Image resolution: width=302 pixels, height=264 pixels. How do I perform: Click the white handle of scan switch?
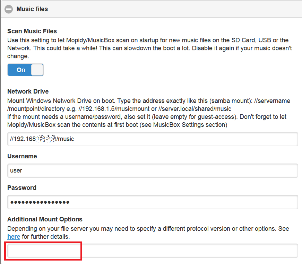point(37,70)
